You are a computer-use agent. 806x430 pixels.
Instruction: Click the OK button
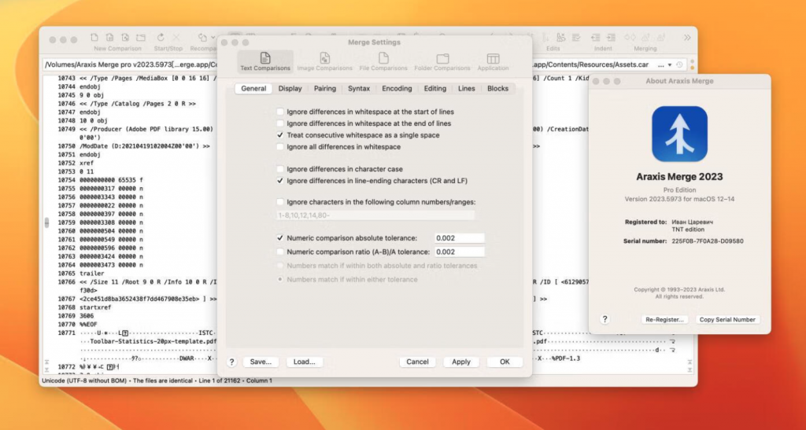505,362
